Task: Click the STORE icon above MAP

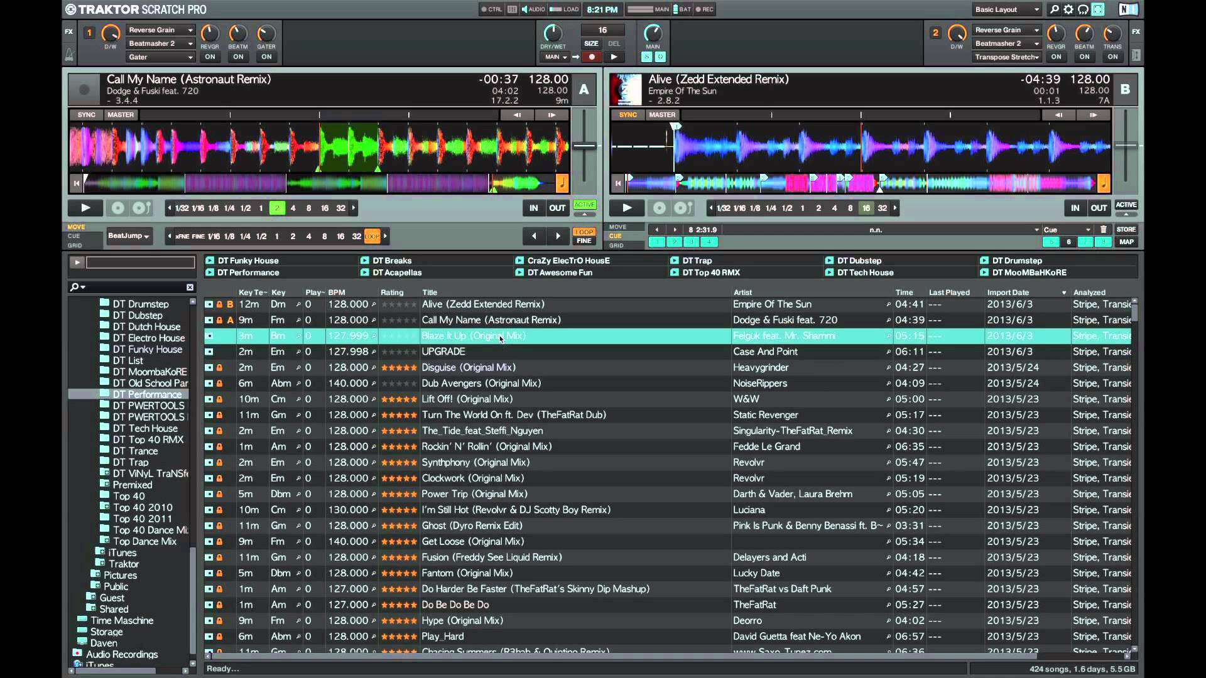Action: pos(1126,229)
